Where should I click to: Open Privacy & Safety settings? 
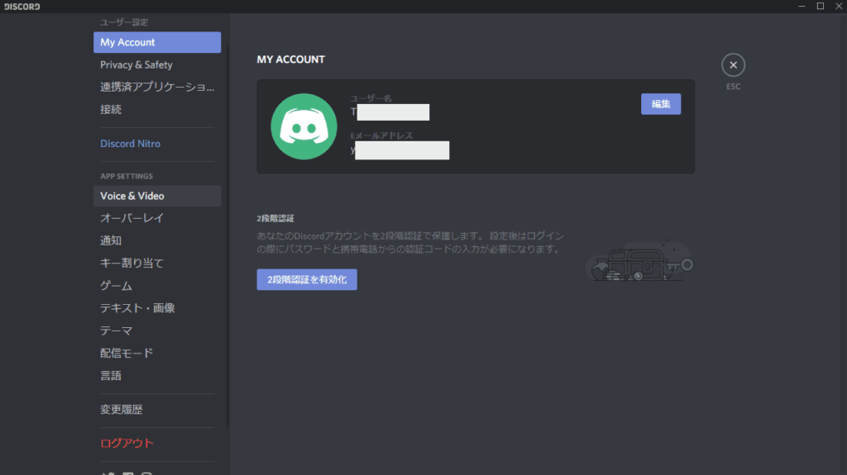pyautogui.click(x=157, y=64)
